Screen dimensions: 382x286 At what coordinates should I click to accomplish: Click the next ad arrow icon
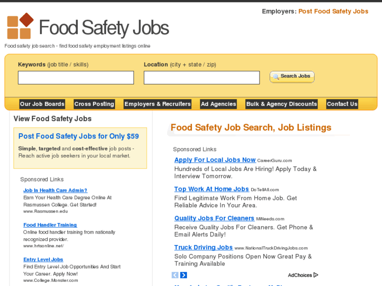coord(183,275)
